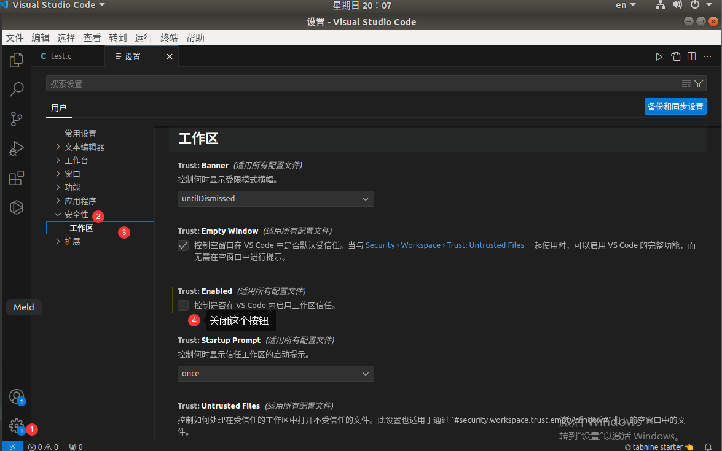Expand 扩展 in settings tree
The width and height of the screenshot is (722, 451).
tap(58, 242)
